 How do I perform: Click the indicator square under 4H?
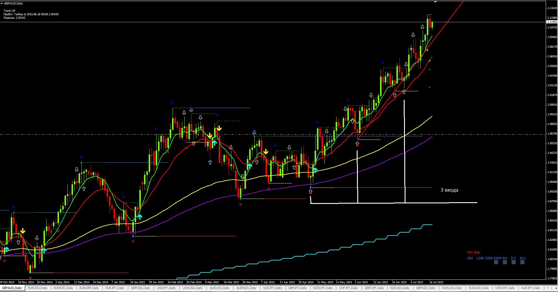click(x=505, y=262)
